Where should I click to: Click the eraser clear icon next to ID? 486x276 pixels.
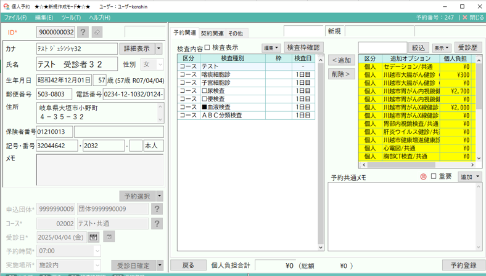click(x=97, y=32)
